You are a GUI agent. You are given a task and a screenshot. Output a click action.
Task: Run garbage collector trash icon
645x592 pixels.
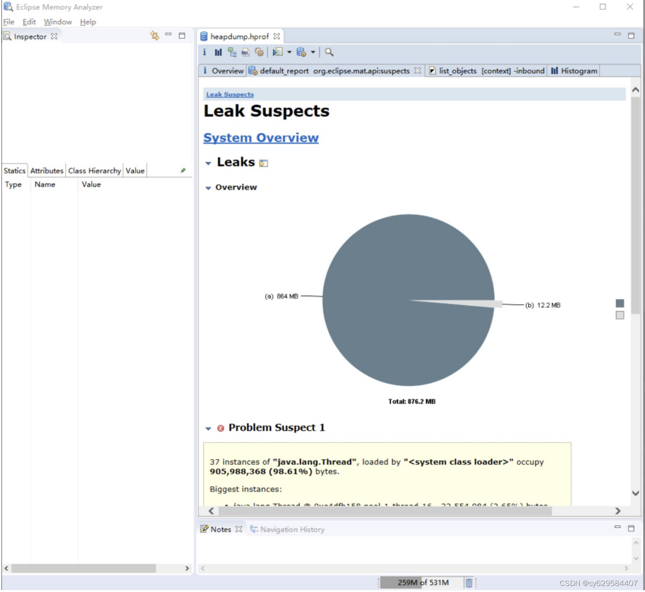click(469, 583)
